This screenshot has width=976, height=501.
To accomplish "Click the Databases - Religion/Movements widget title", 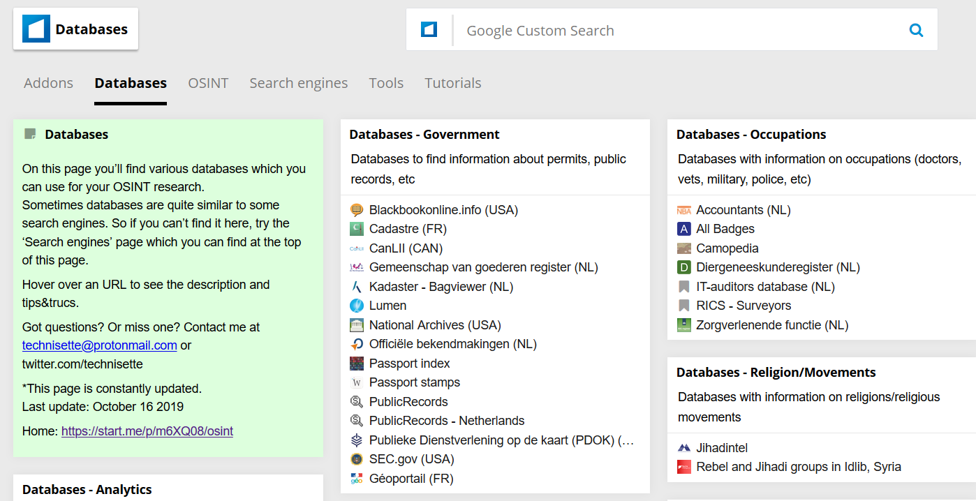I will (x=776, y=373).
